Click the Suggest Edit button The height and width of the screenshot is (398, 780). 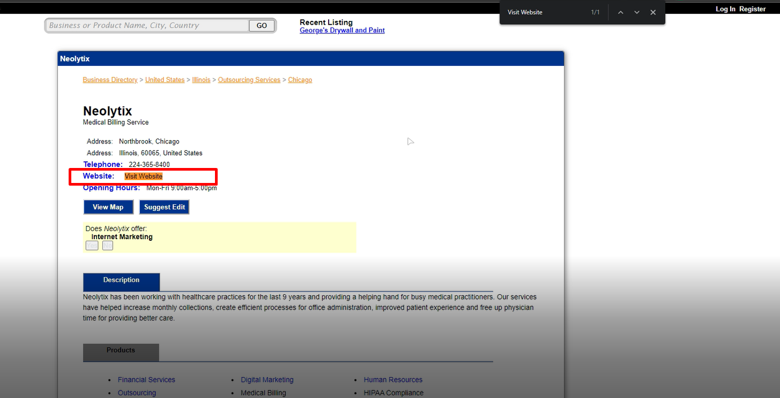(165, 207)
